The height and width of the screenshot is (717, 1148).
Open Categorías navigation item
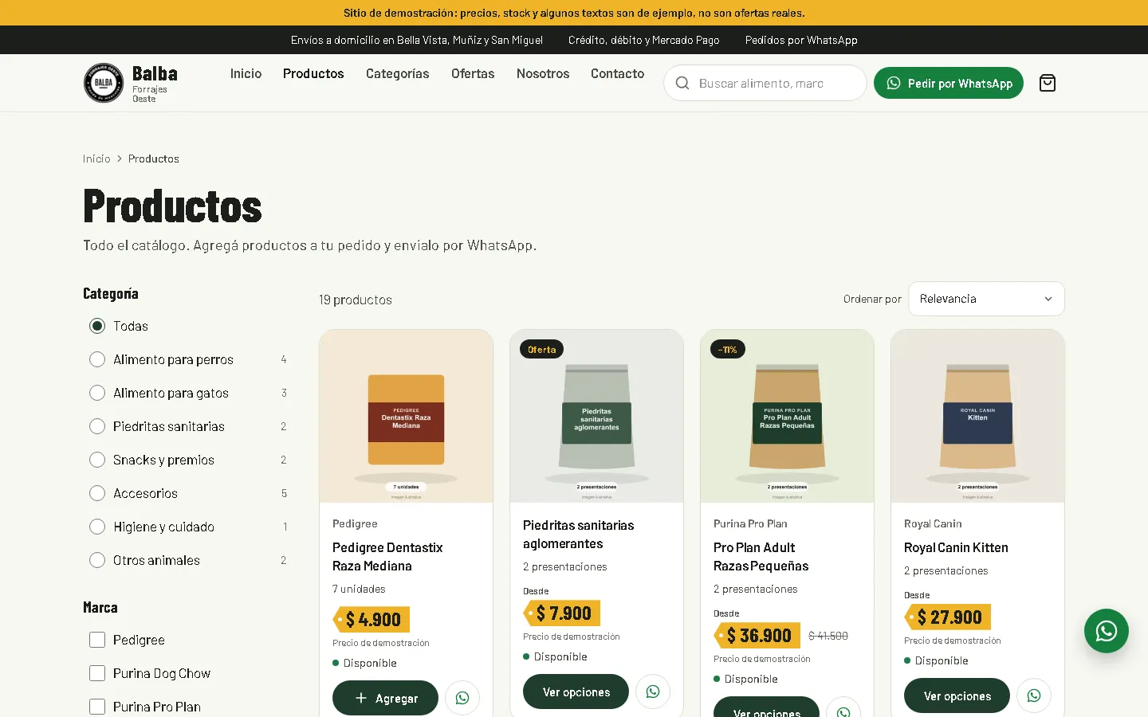[x=397, y=73]
